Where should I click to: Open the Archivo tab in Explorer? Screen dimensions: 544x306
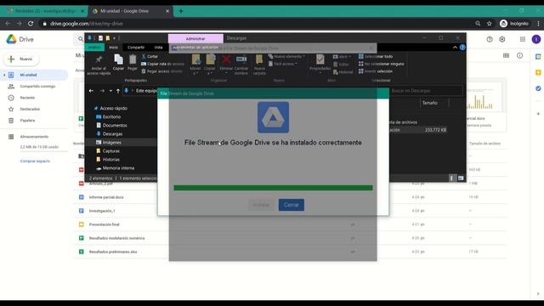(x=94, y=48)
